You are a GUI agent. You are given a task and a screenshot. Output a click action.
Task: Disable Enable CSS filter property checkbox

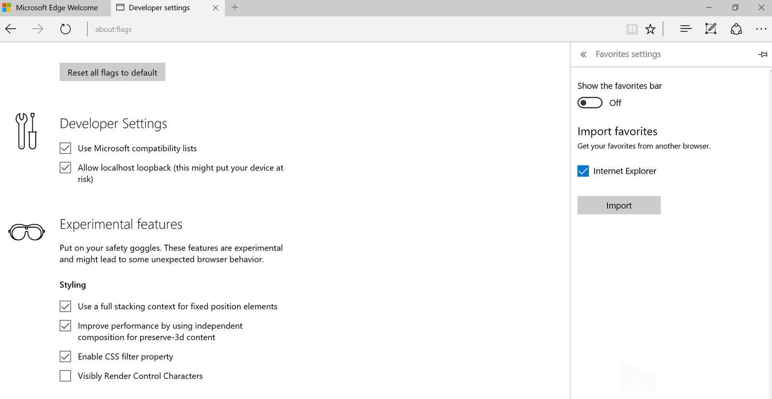[65, 357]
